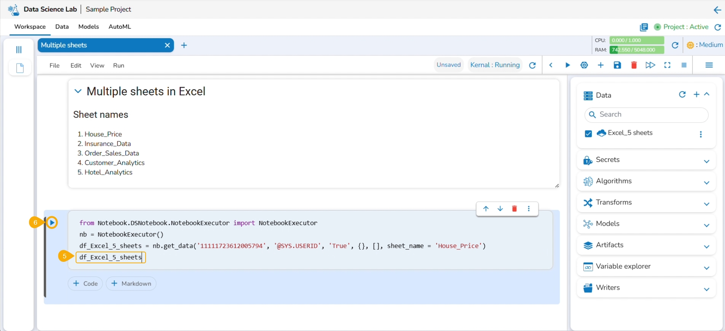725x331 pixels.
Task: Expand the Algorithms section
Action: [706, 183]
